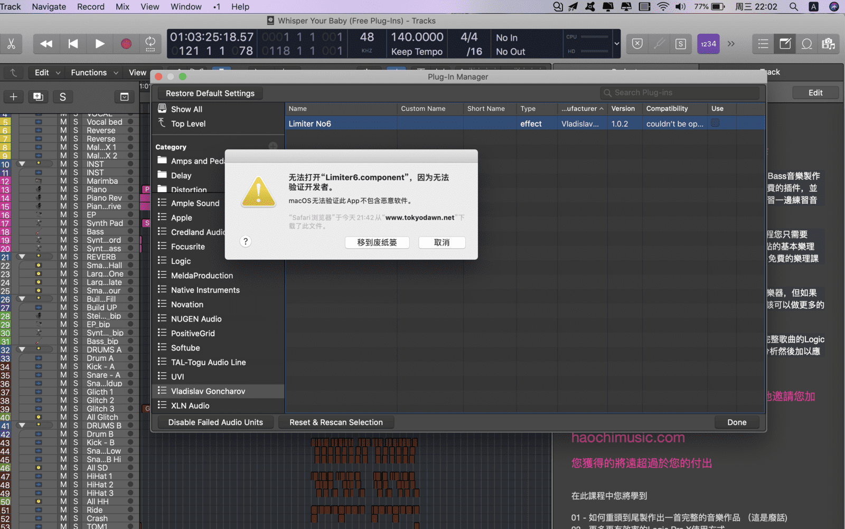Open the List Editors icon
The height and width of the screenshot is (529, 845).
(763, 44)
